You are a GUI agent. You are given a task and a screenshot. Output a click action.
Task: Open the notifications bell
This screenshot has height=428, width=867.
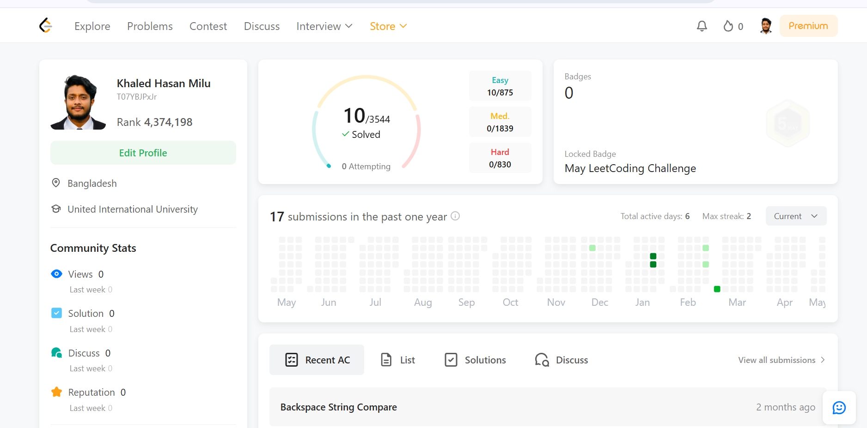(702, 26)
